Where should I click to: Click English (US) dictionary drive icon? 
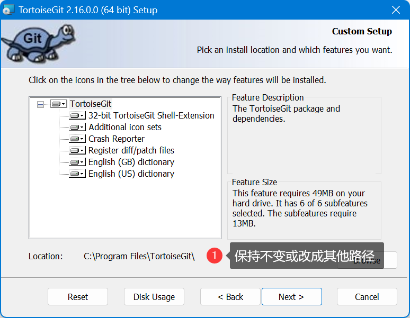pos(77,174)
